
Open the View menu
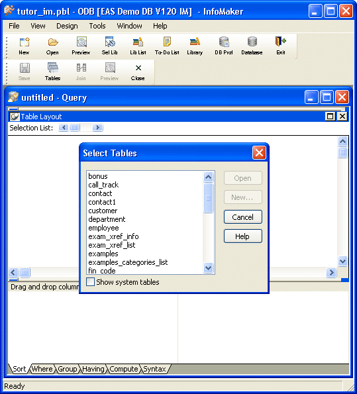[x=38, y=26]
